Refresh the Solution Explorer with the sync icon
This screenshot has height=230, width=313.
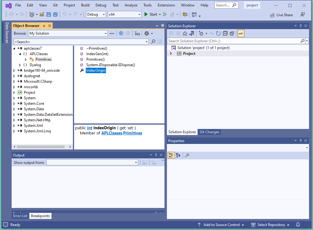[x=218, y=33]
